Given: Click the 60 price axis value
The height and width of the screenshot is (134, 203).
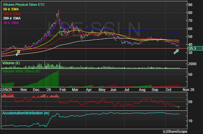Looking at the screenshot, I should pos(190,28).
